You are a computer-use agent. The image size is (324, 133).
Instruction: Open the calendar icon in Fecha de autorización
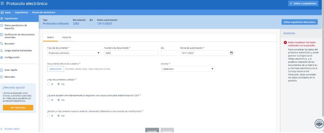(x=231, y=53)
